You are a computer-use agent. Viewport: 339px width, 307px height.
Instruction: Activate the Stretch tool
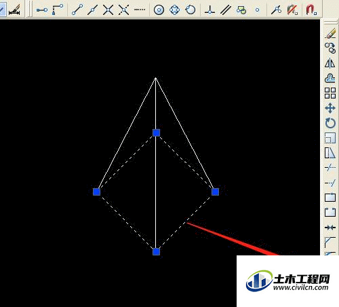coord(330,153)
